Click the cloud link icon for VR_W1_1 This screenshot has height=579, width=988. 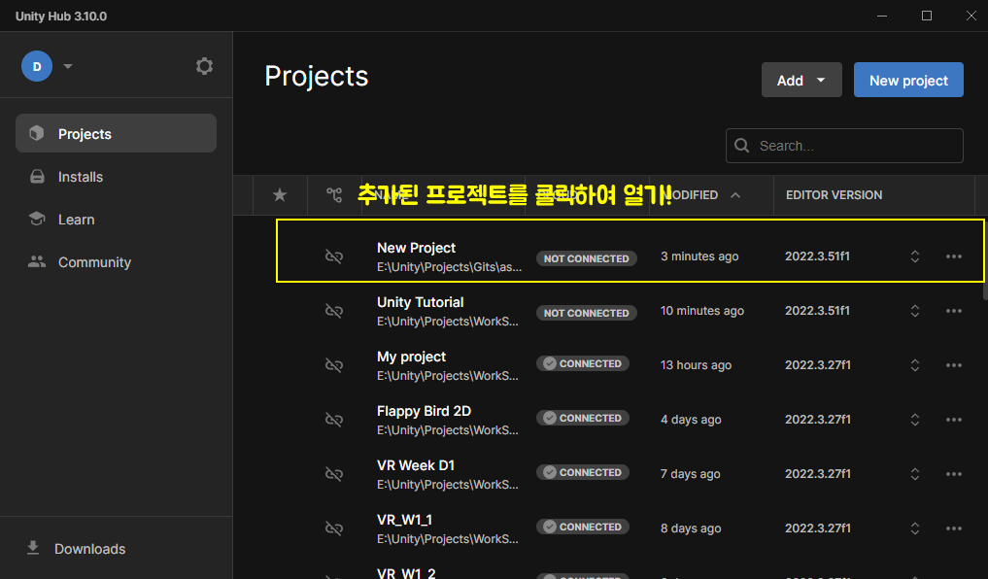[334, 528]
